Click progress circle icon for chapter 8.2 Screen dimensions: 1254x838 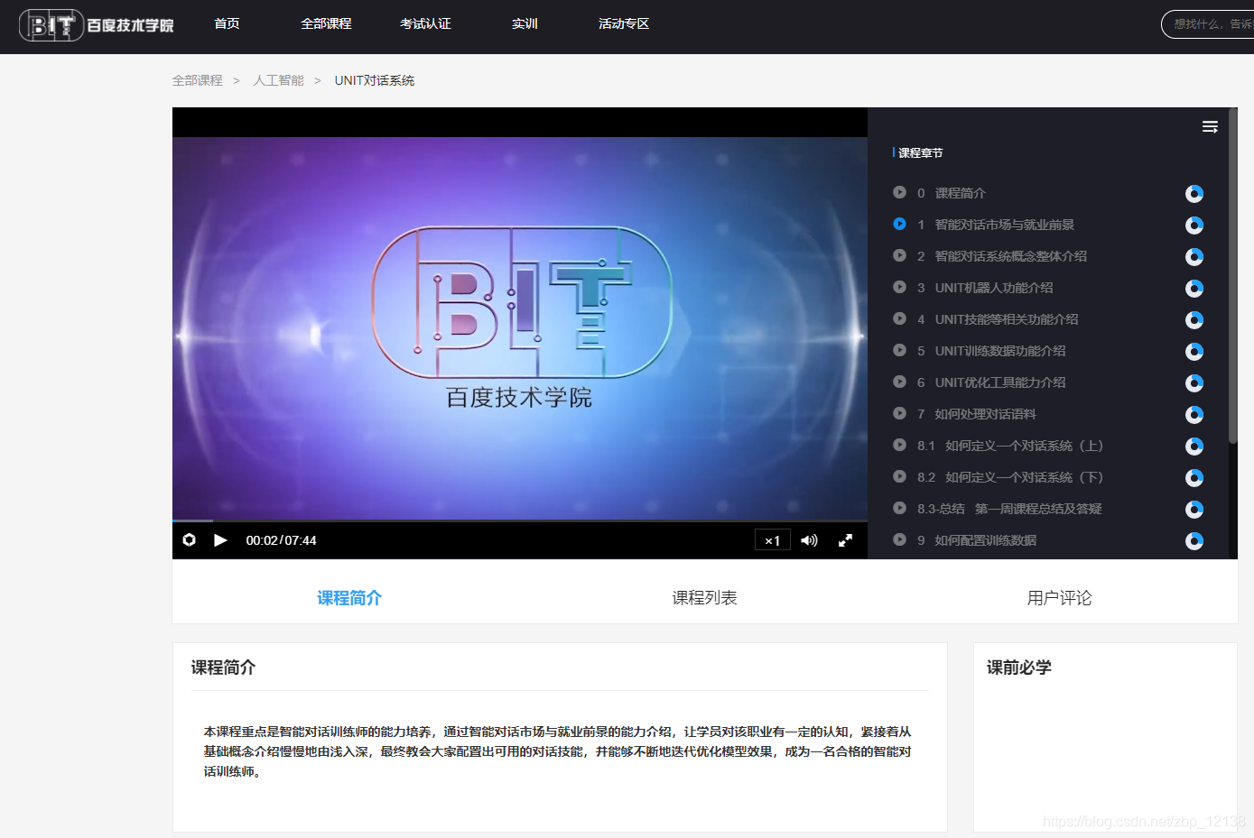(1194, 478)
